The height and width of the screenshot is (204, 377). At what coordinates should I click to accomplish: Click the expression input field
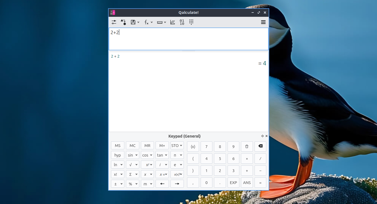pos(188,39)
